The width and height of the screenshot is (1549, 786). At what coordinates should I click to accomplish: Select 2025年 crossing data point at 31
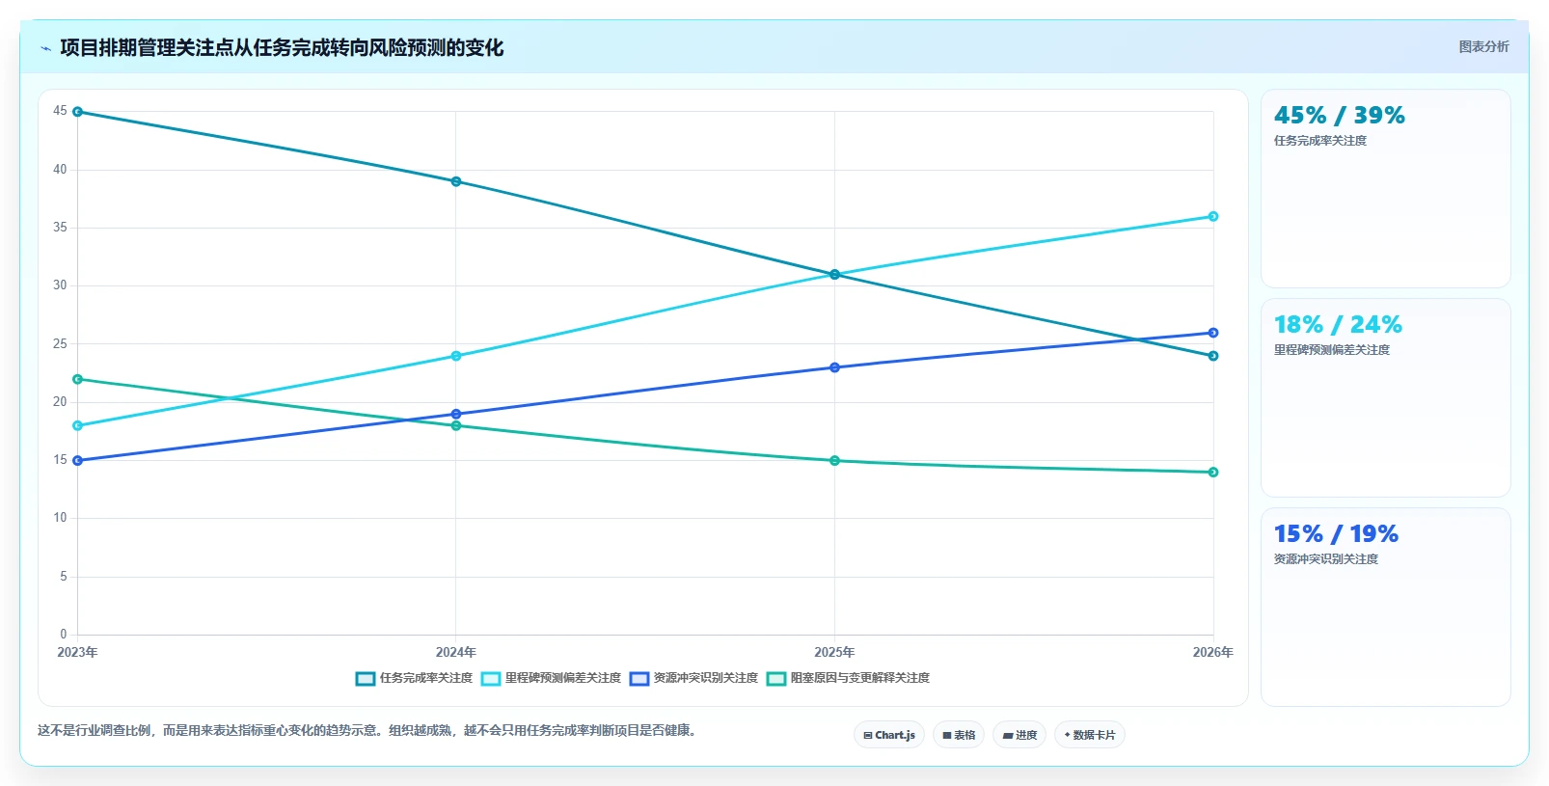click(834, 275)
